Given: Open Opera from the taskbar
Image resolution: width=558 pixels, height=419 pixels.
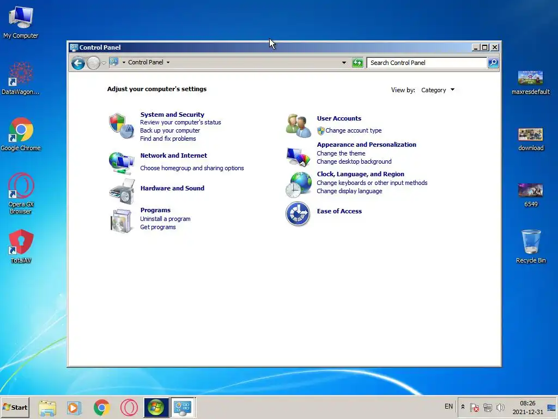Looking at the screenshot, I should click(x=129, y=407).
